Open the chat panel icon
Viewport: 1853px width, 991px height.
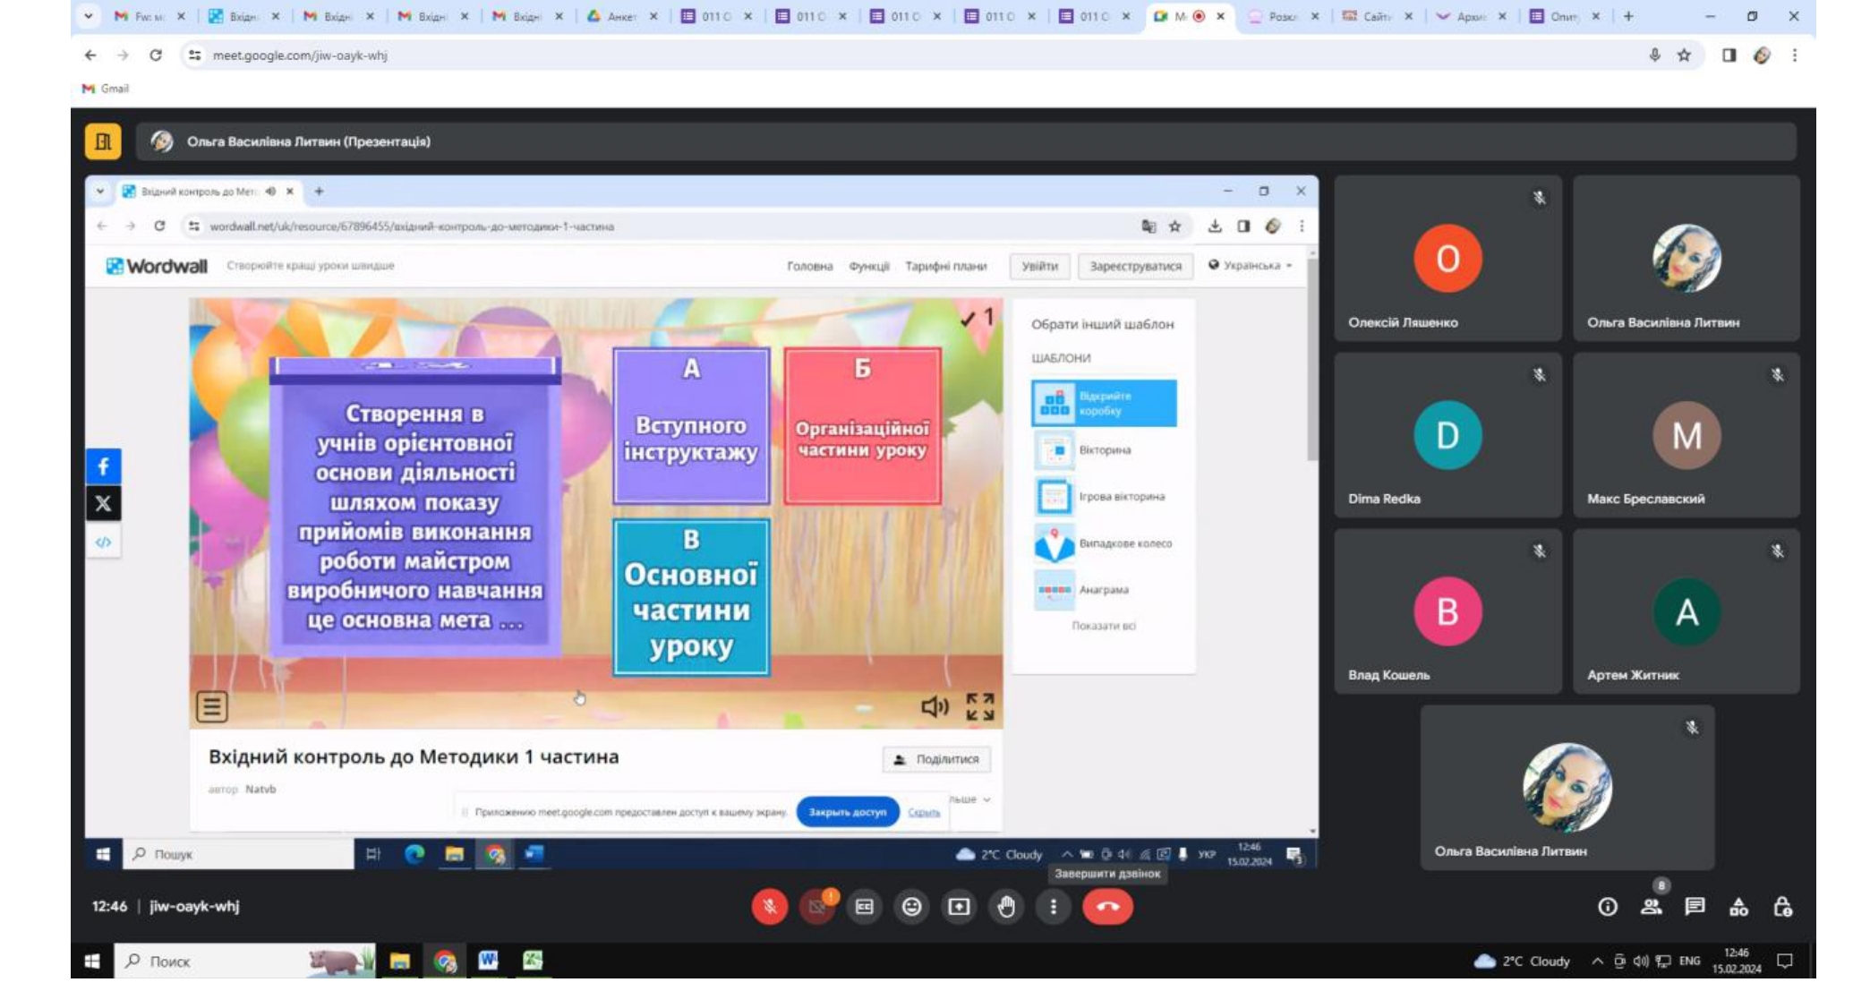1695,907
